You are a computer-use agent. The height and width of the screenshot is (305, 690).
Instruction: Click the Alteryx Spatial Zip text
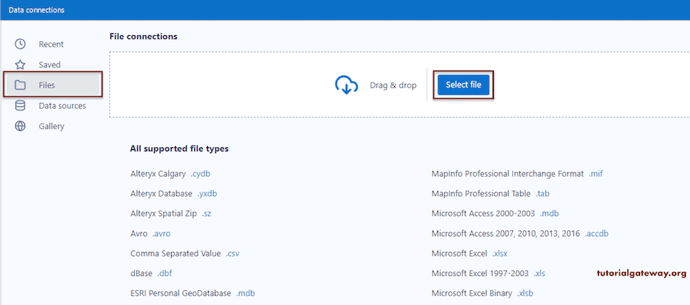164,213
